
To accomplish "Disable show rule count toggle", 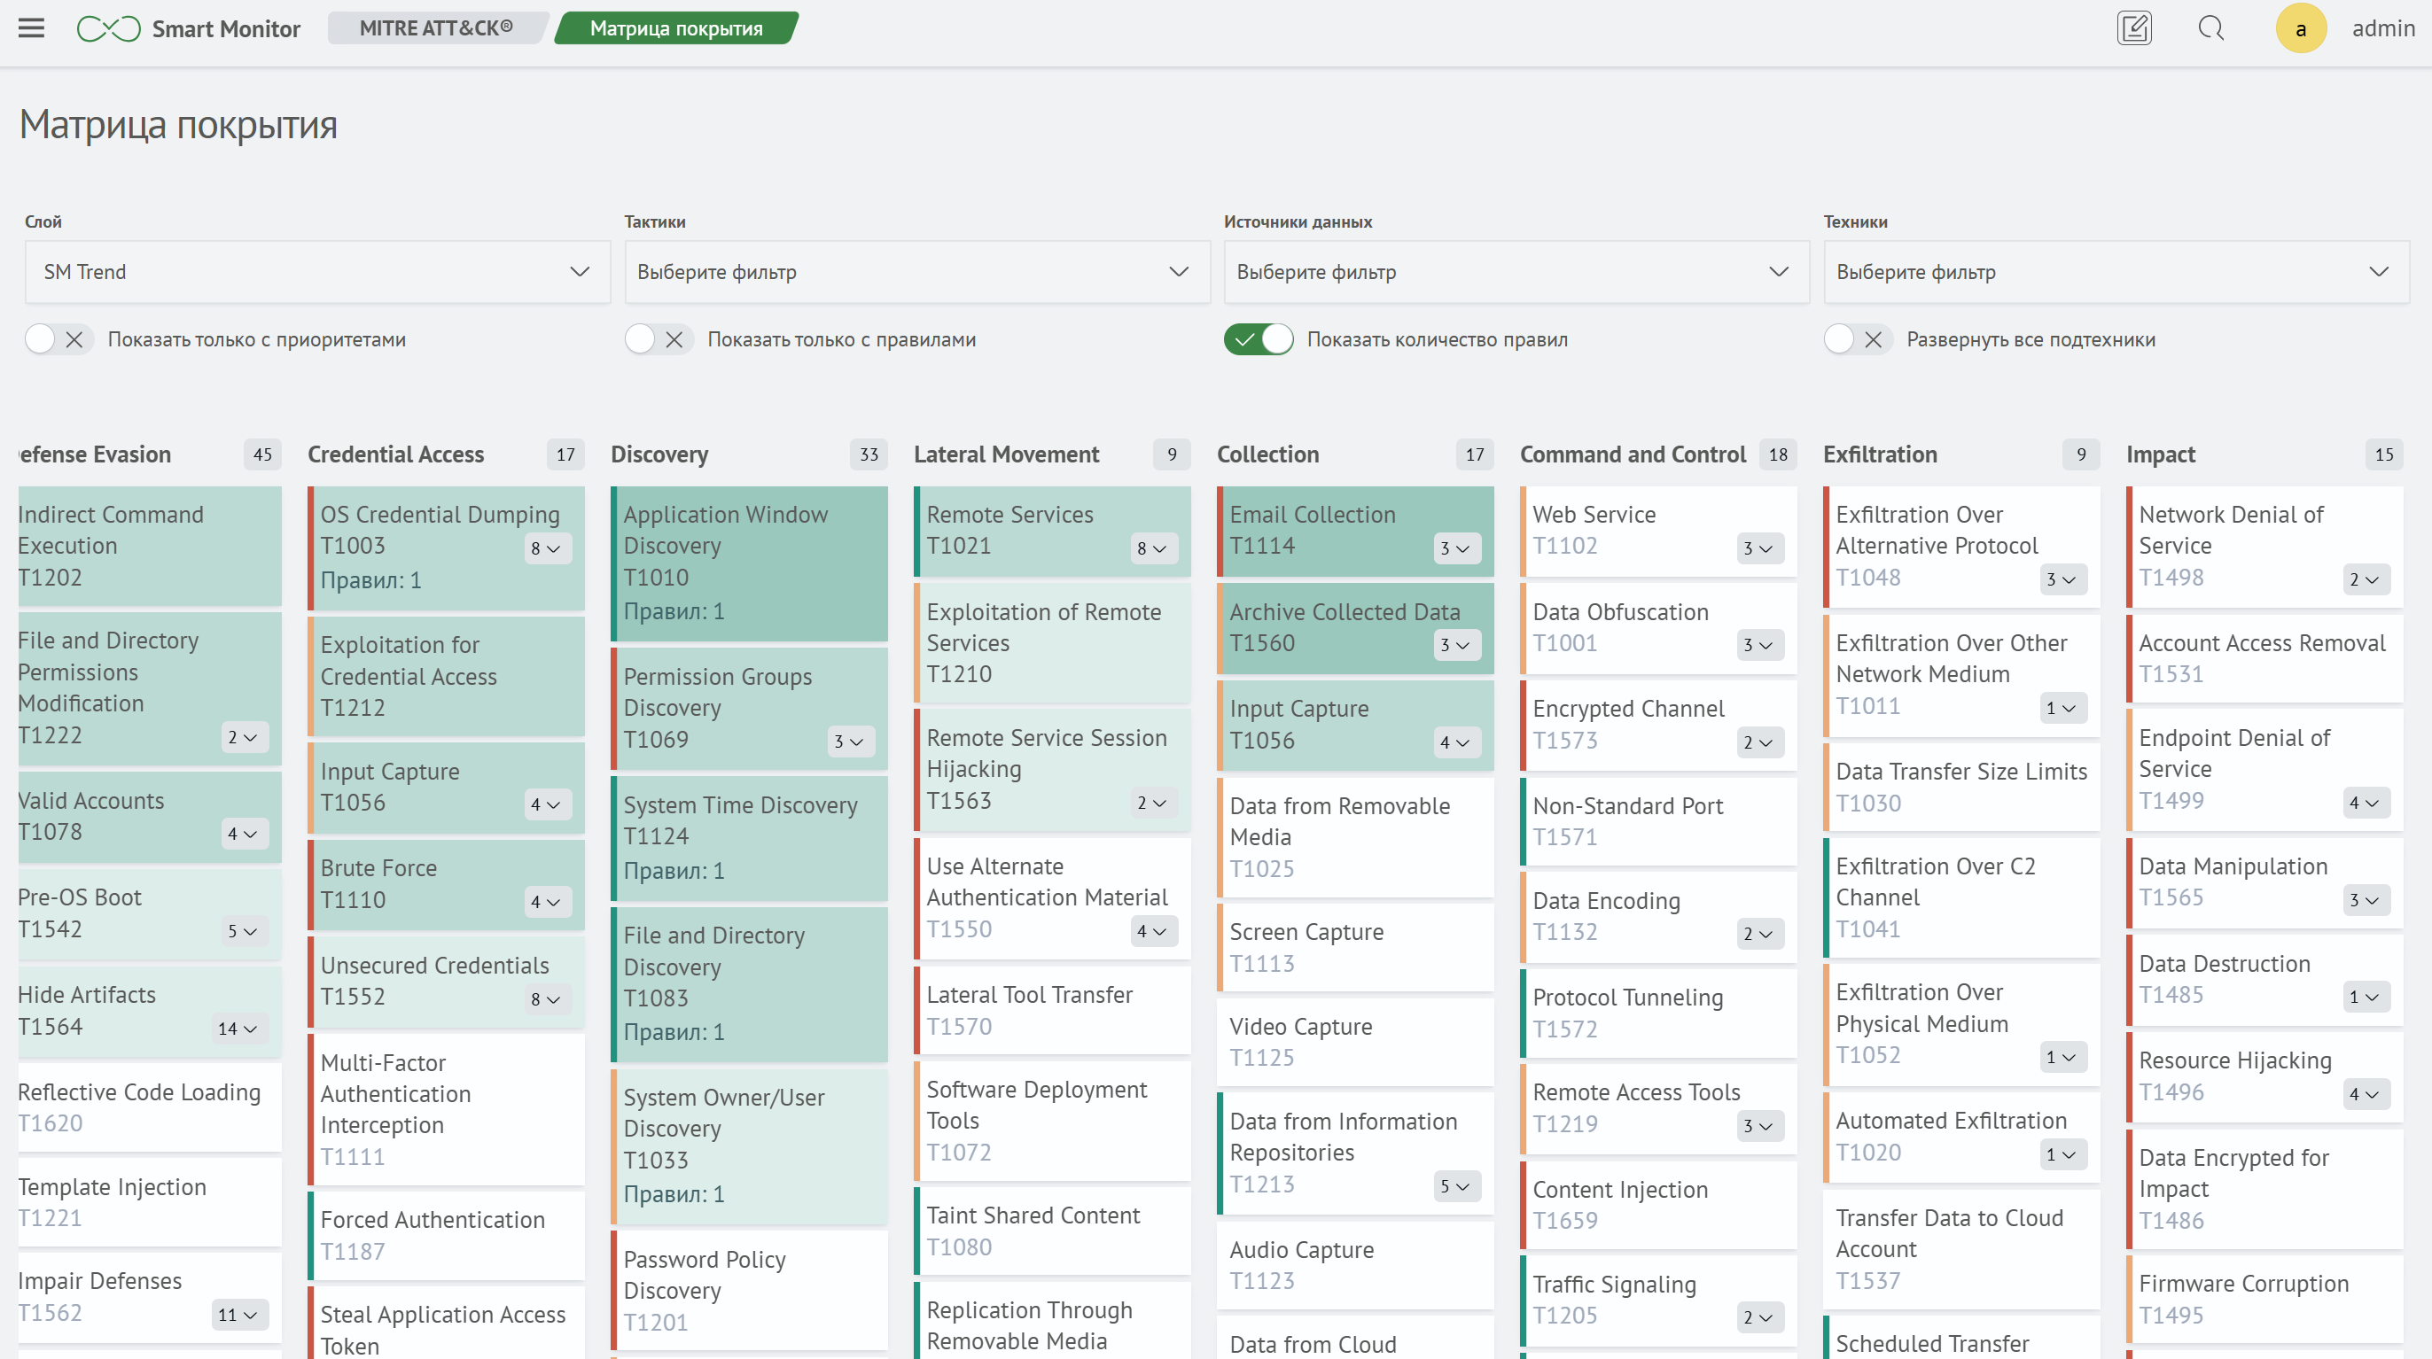I will point(1258,338).
